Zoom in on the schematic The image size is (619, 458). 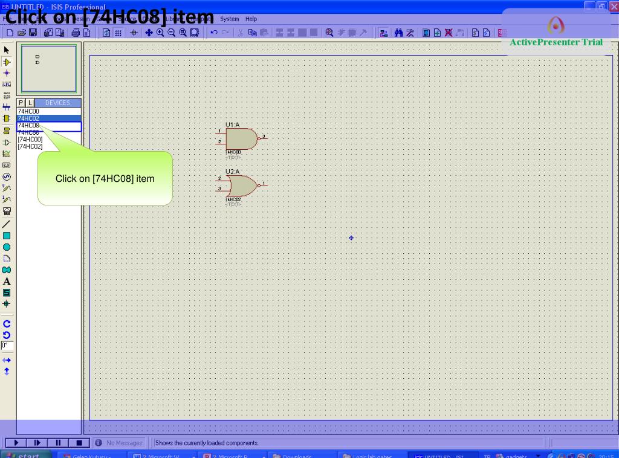(x=160, y=33)
